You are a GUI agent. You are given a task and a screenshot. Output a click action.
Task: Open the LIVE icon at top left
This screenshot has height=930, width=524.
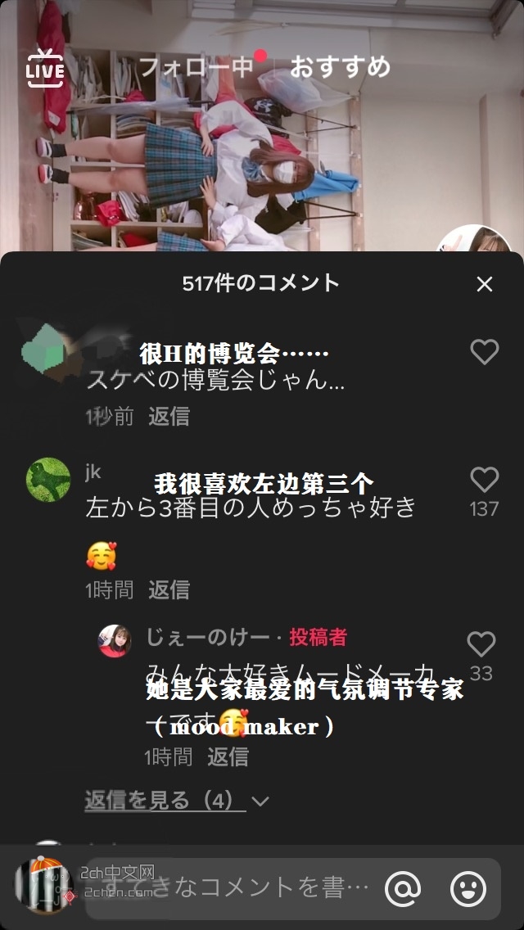click(44, 68)
